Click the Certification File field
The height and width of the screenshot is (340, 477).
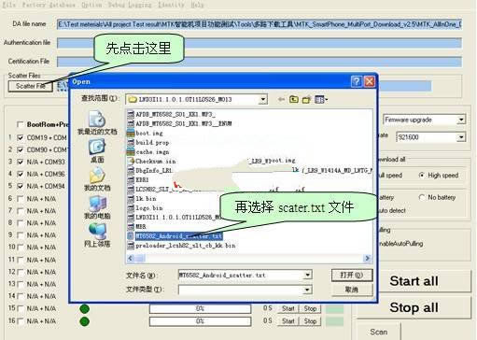(260, 62)
